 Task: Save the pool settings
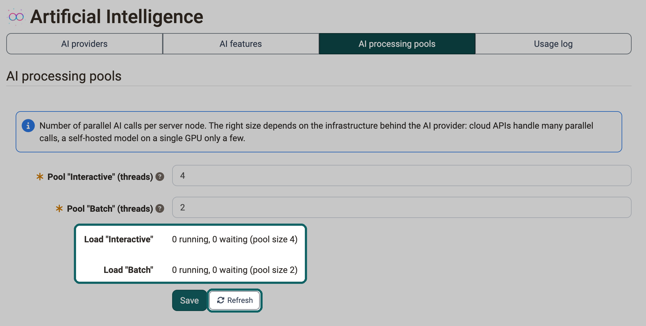coord(189,300)
